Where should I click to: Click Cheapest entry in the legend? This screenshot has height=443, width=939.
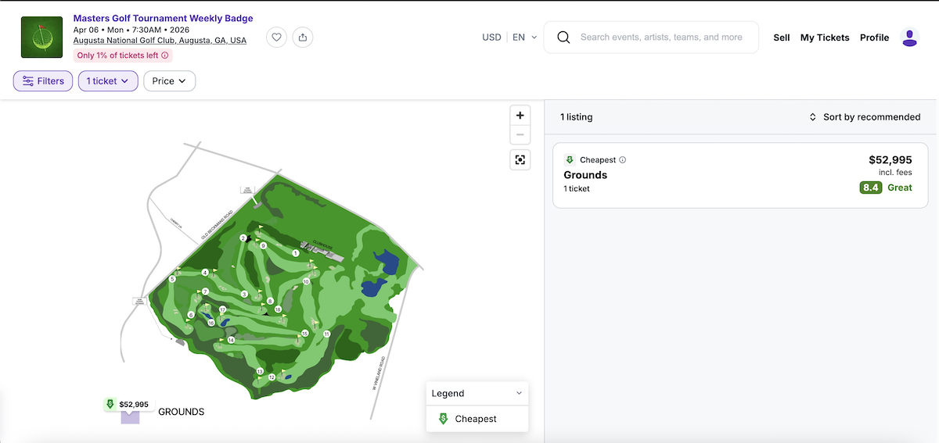point(477,419)
